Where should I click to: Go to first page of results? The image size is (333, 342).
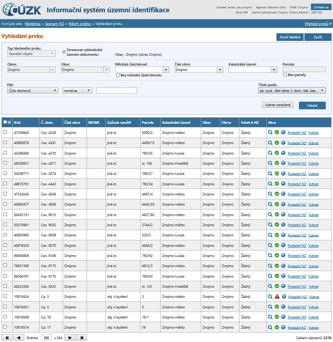(x=7, y=338)
